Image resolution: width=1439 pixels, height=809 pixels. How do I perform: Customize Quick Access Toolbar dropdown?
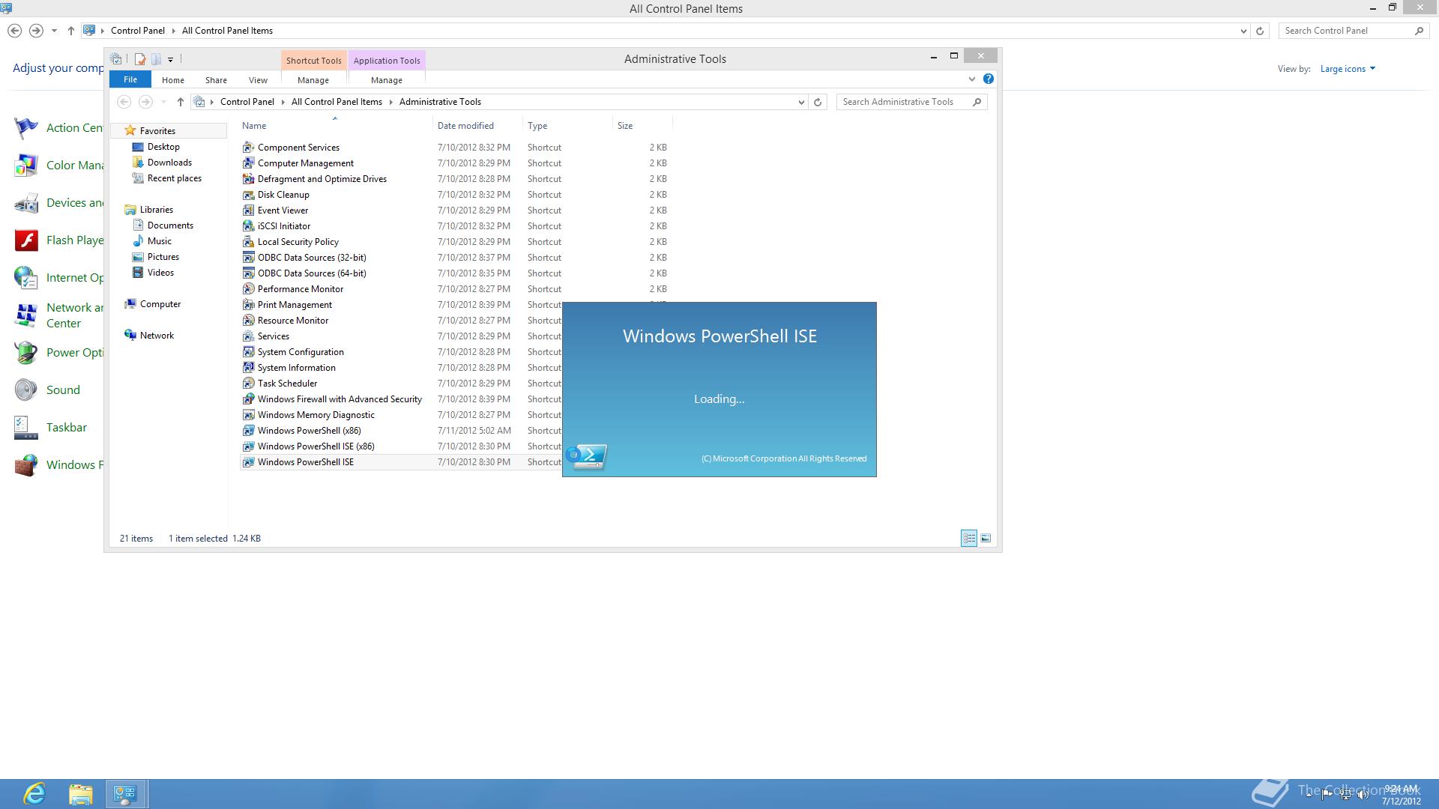pos(171,59)
